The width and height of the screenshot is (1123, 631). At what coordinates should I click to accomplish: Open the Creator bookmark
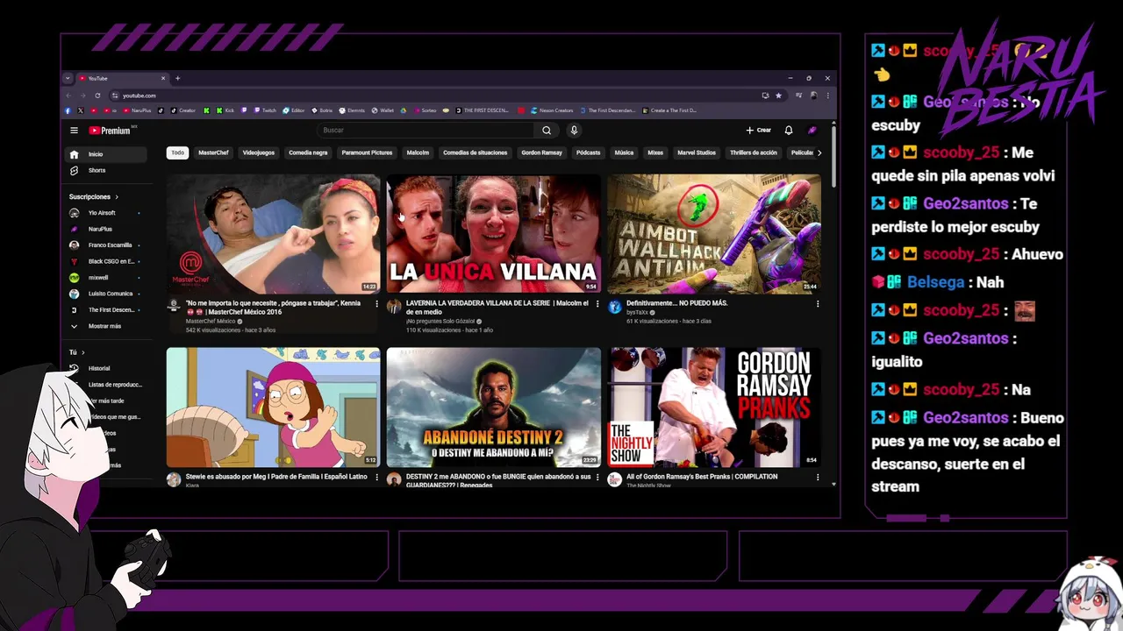(x=184, y=110)
